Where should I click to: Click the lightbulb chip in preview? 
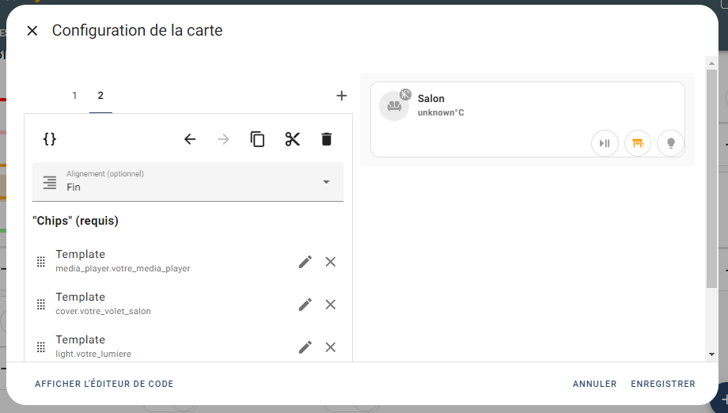pos(670,143)
